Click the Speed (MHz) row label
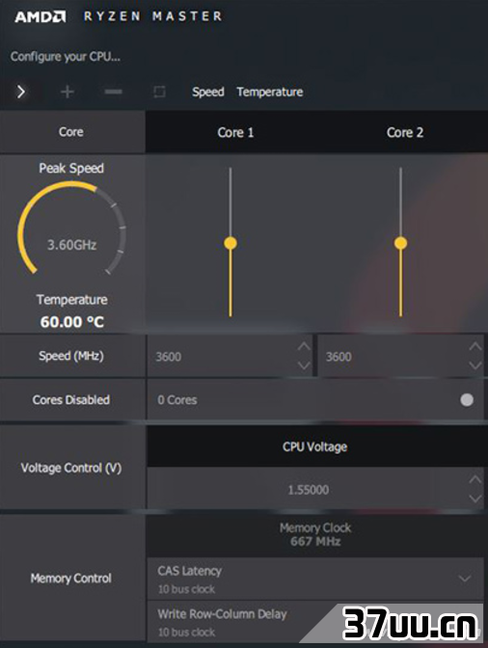Image resolution: width=488 pixels, height=648 pixels. 71,356
